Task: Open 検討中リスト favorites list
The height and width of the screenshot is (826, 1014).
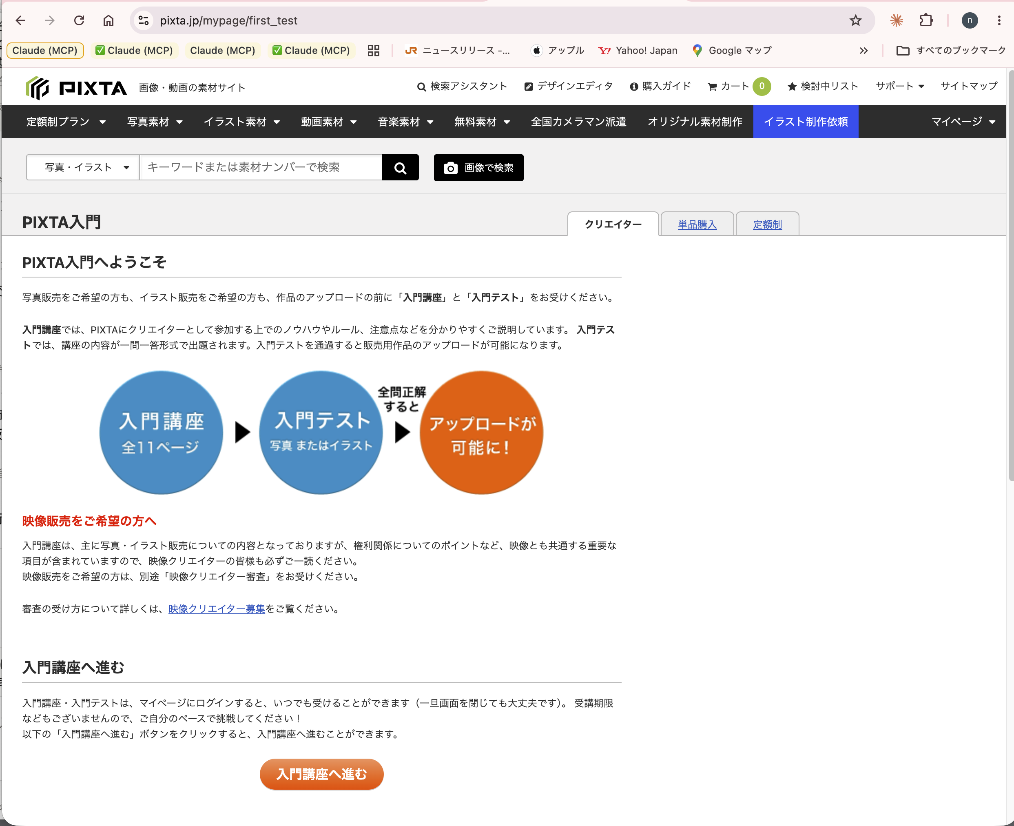Action: 823,86
